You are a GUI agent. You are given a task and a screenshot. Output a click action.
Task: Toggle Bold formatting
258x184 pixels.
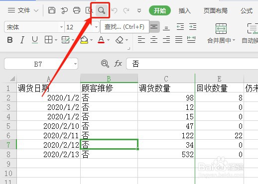click(x=10, y=40)
